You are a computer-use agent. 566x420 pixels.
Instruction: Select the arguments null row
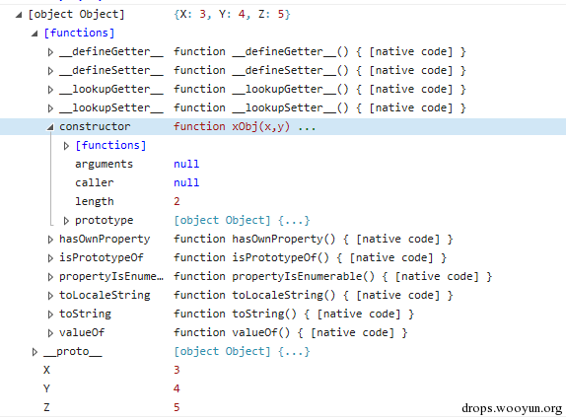(283, 165)
